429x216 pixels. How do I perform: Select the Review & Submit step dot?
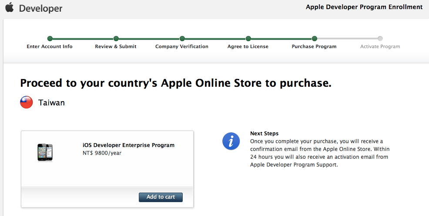(116, 39)
